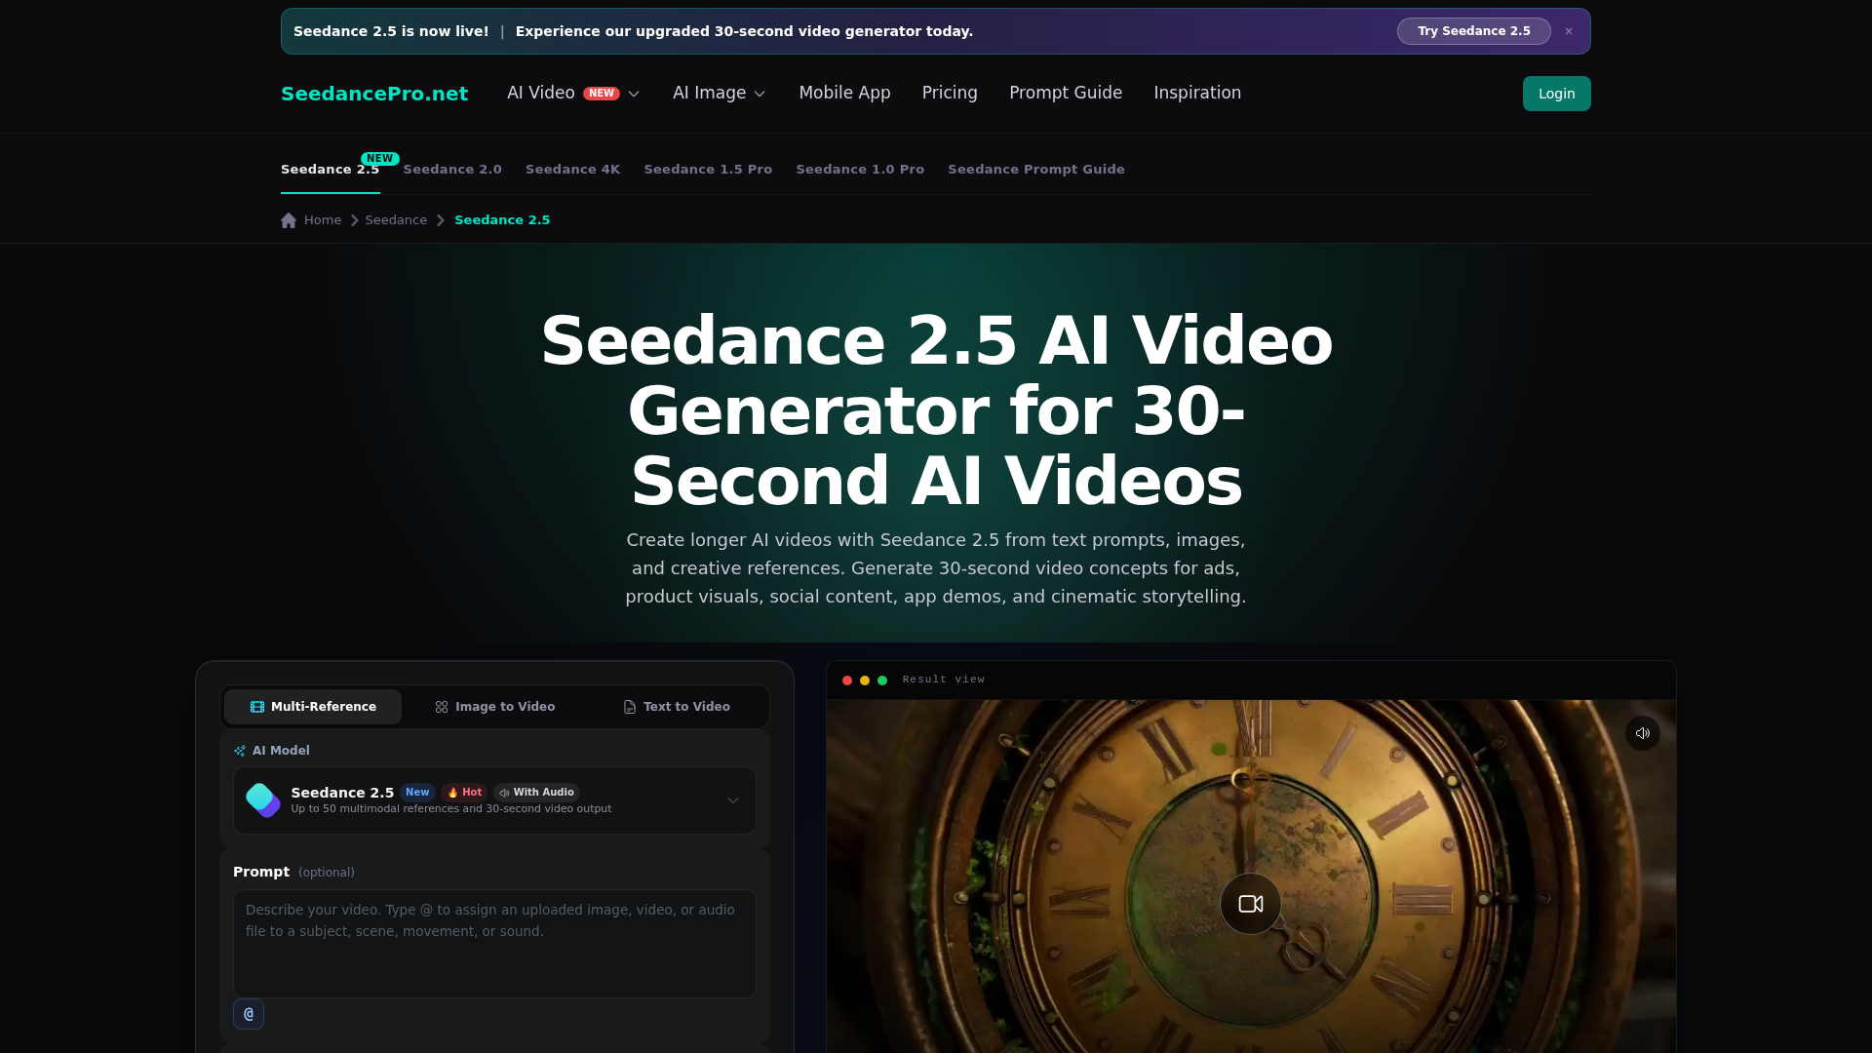Open the Mobile App page
This screenshot has width=1872, height=1053.
tap(844, 93)
